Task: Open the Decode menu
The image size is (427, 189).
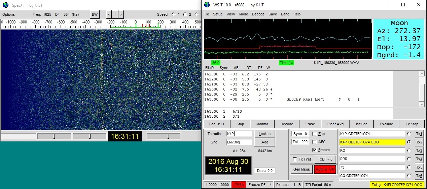Action: (258, 14)
